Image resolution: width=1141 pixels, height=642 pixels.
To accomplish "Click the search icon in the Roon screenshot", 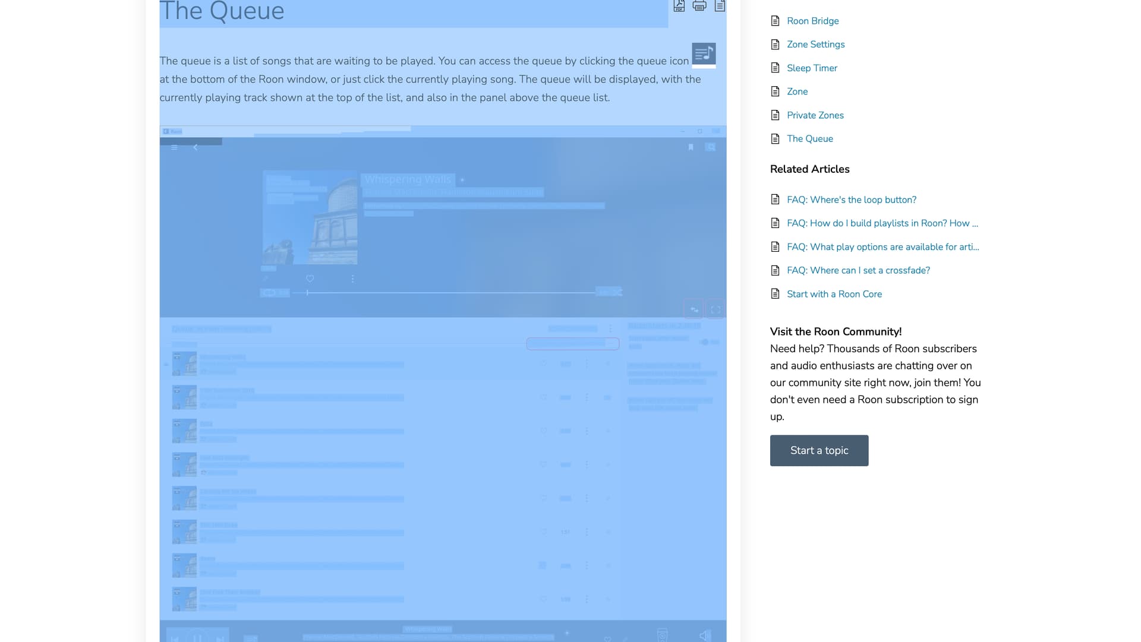I will [710, 147].
